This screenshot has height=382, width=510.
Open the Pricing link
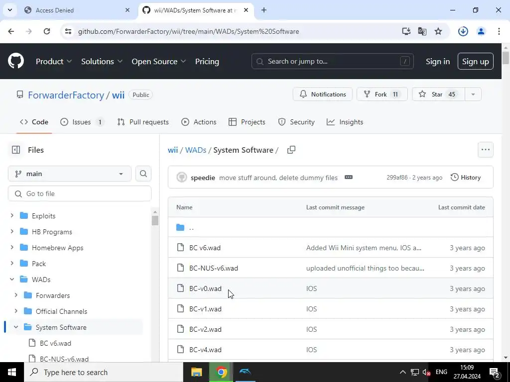[x=207, y=61]
